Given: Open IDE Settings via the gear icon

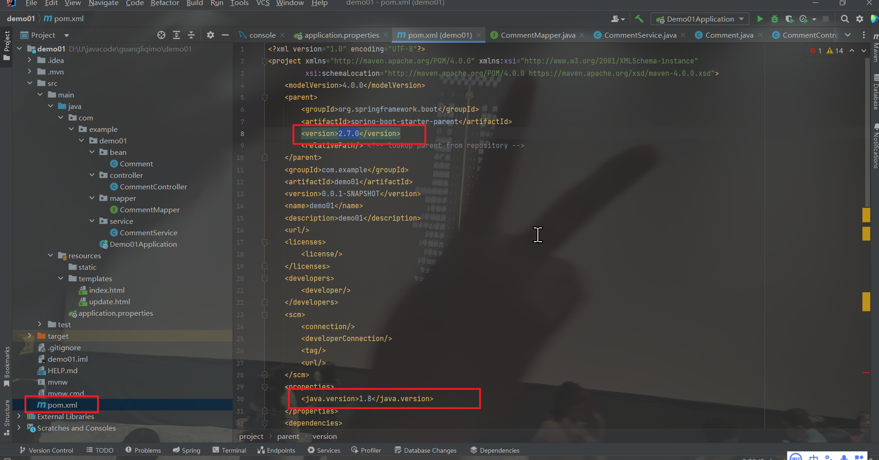Looking at the screenshot, I should pos(860,19).
